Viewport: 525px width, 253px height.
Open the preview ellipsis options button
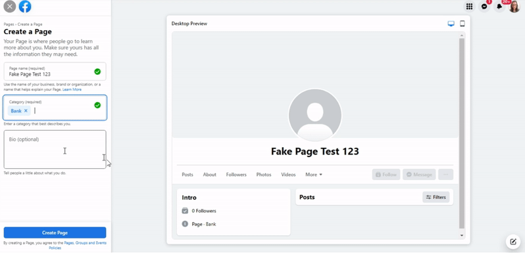(x=445, y=175)
